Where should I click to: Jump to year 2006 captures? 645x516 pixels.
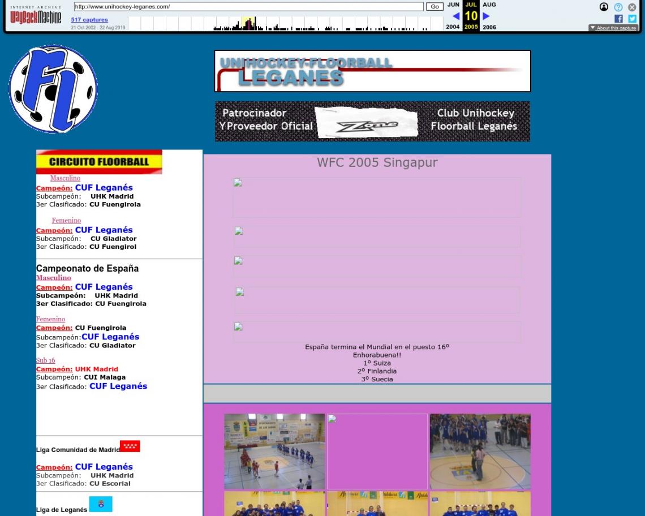coord(489,27)
